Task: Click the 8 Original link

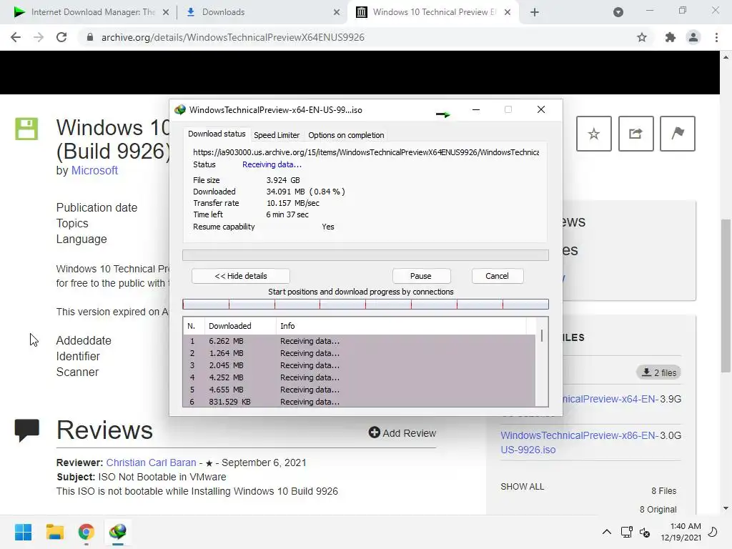Action: pos(658,509)
